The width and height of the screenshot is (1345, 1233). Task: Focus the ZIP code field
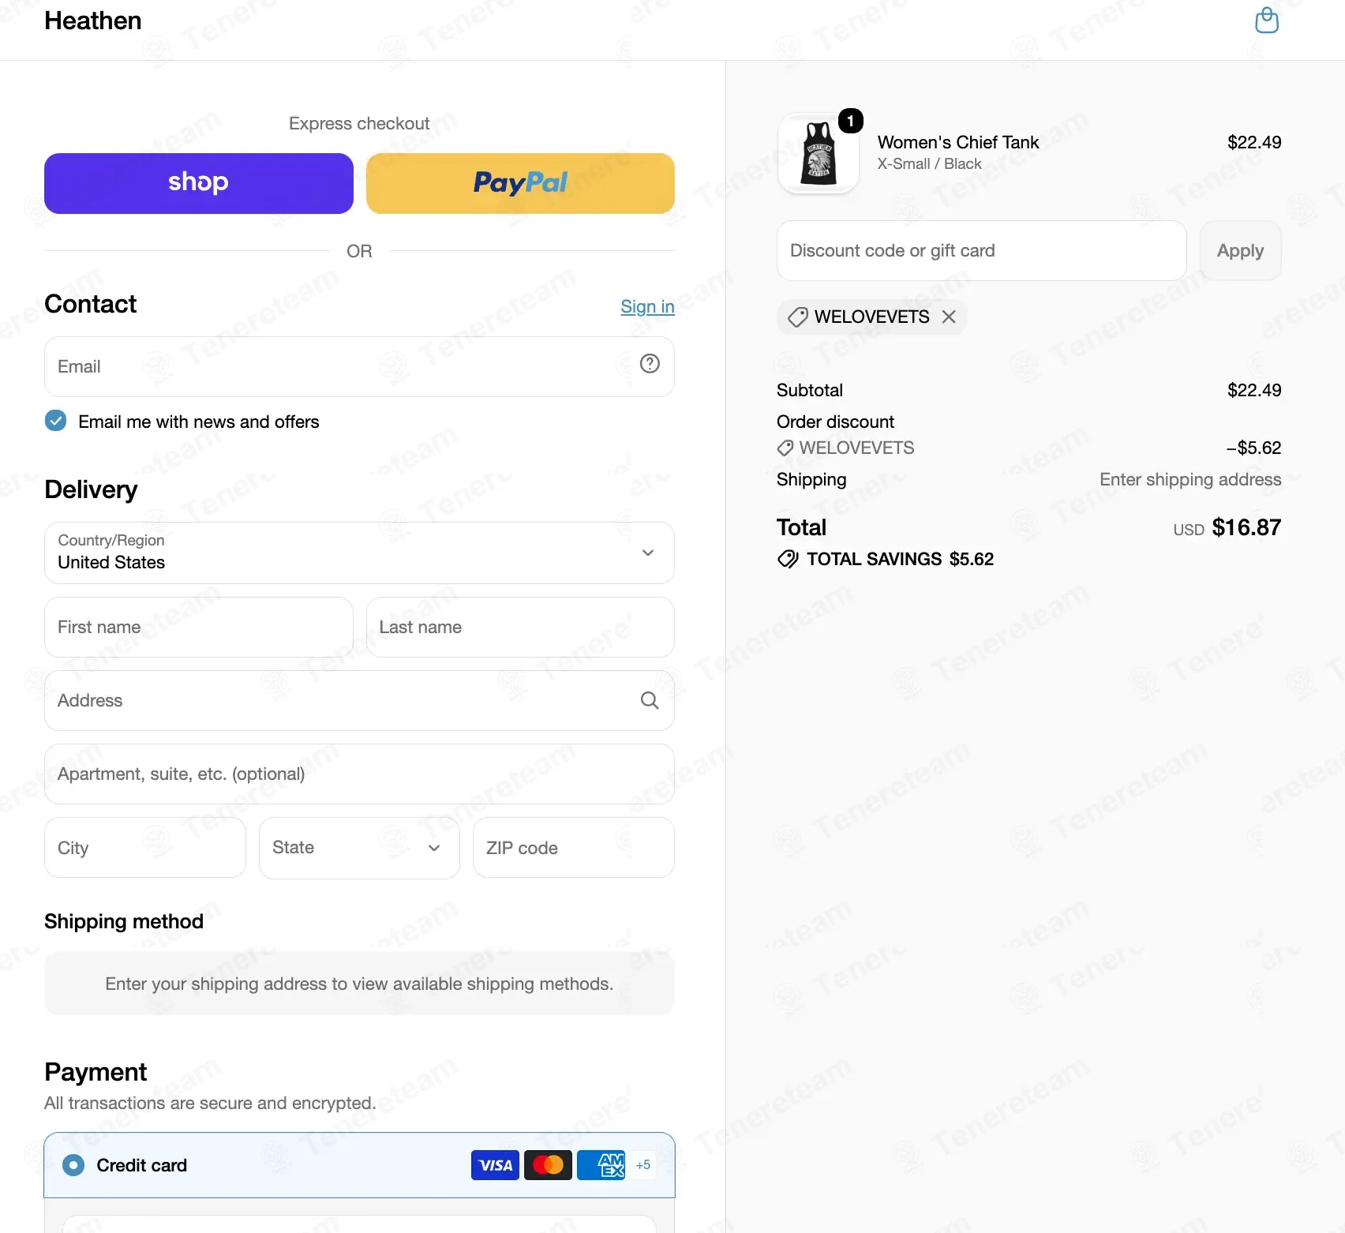(x=574, y=848)
